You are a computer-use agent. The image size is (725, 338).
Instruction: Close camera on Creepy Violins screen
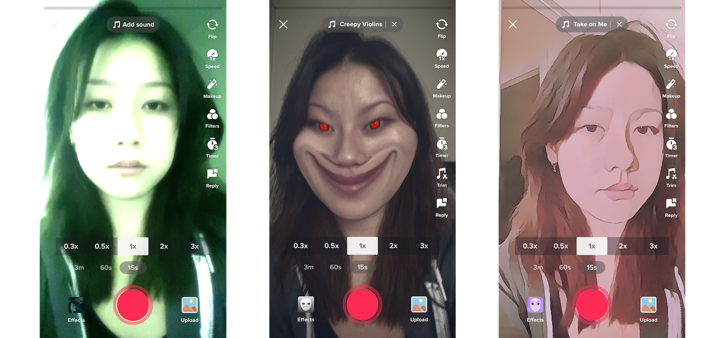click(x=284, y=24)
